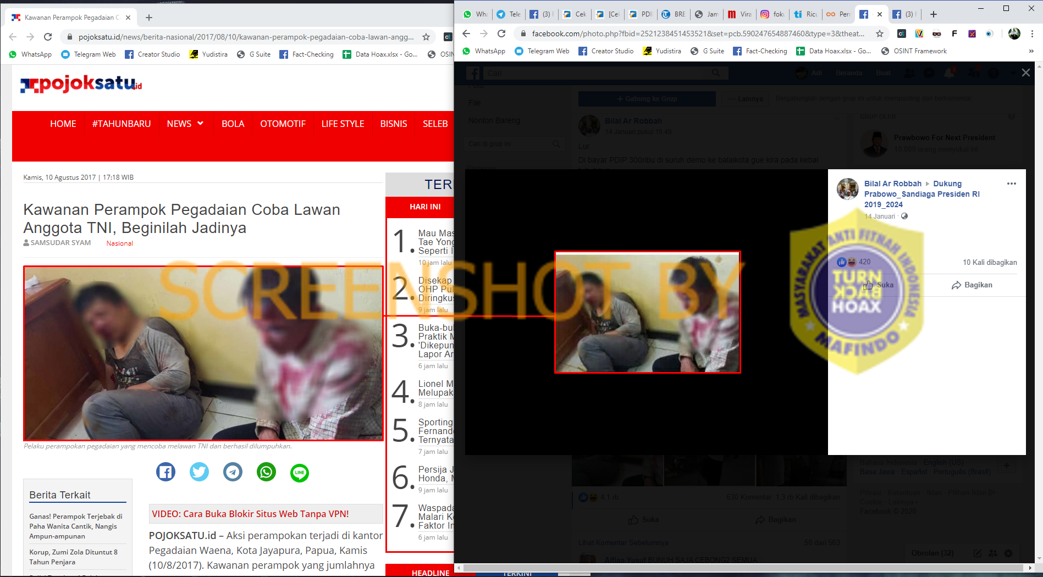Reload the pojoksatu page
1043x577 pixels.
pos(48,37)
